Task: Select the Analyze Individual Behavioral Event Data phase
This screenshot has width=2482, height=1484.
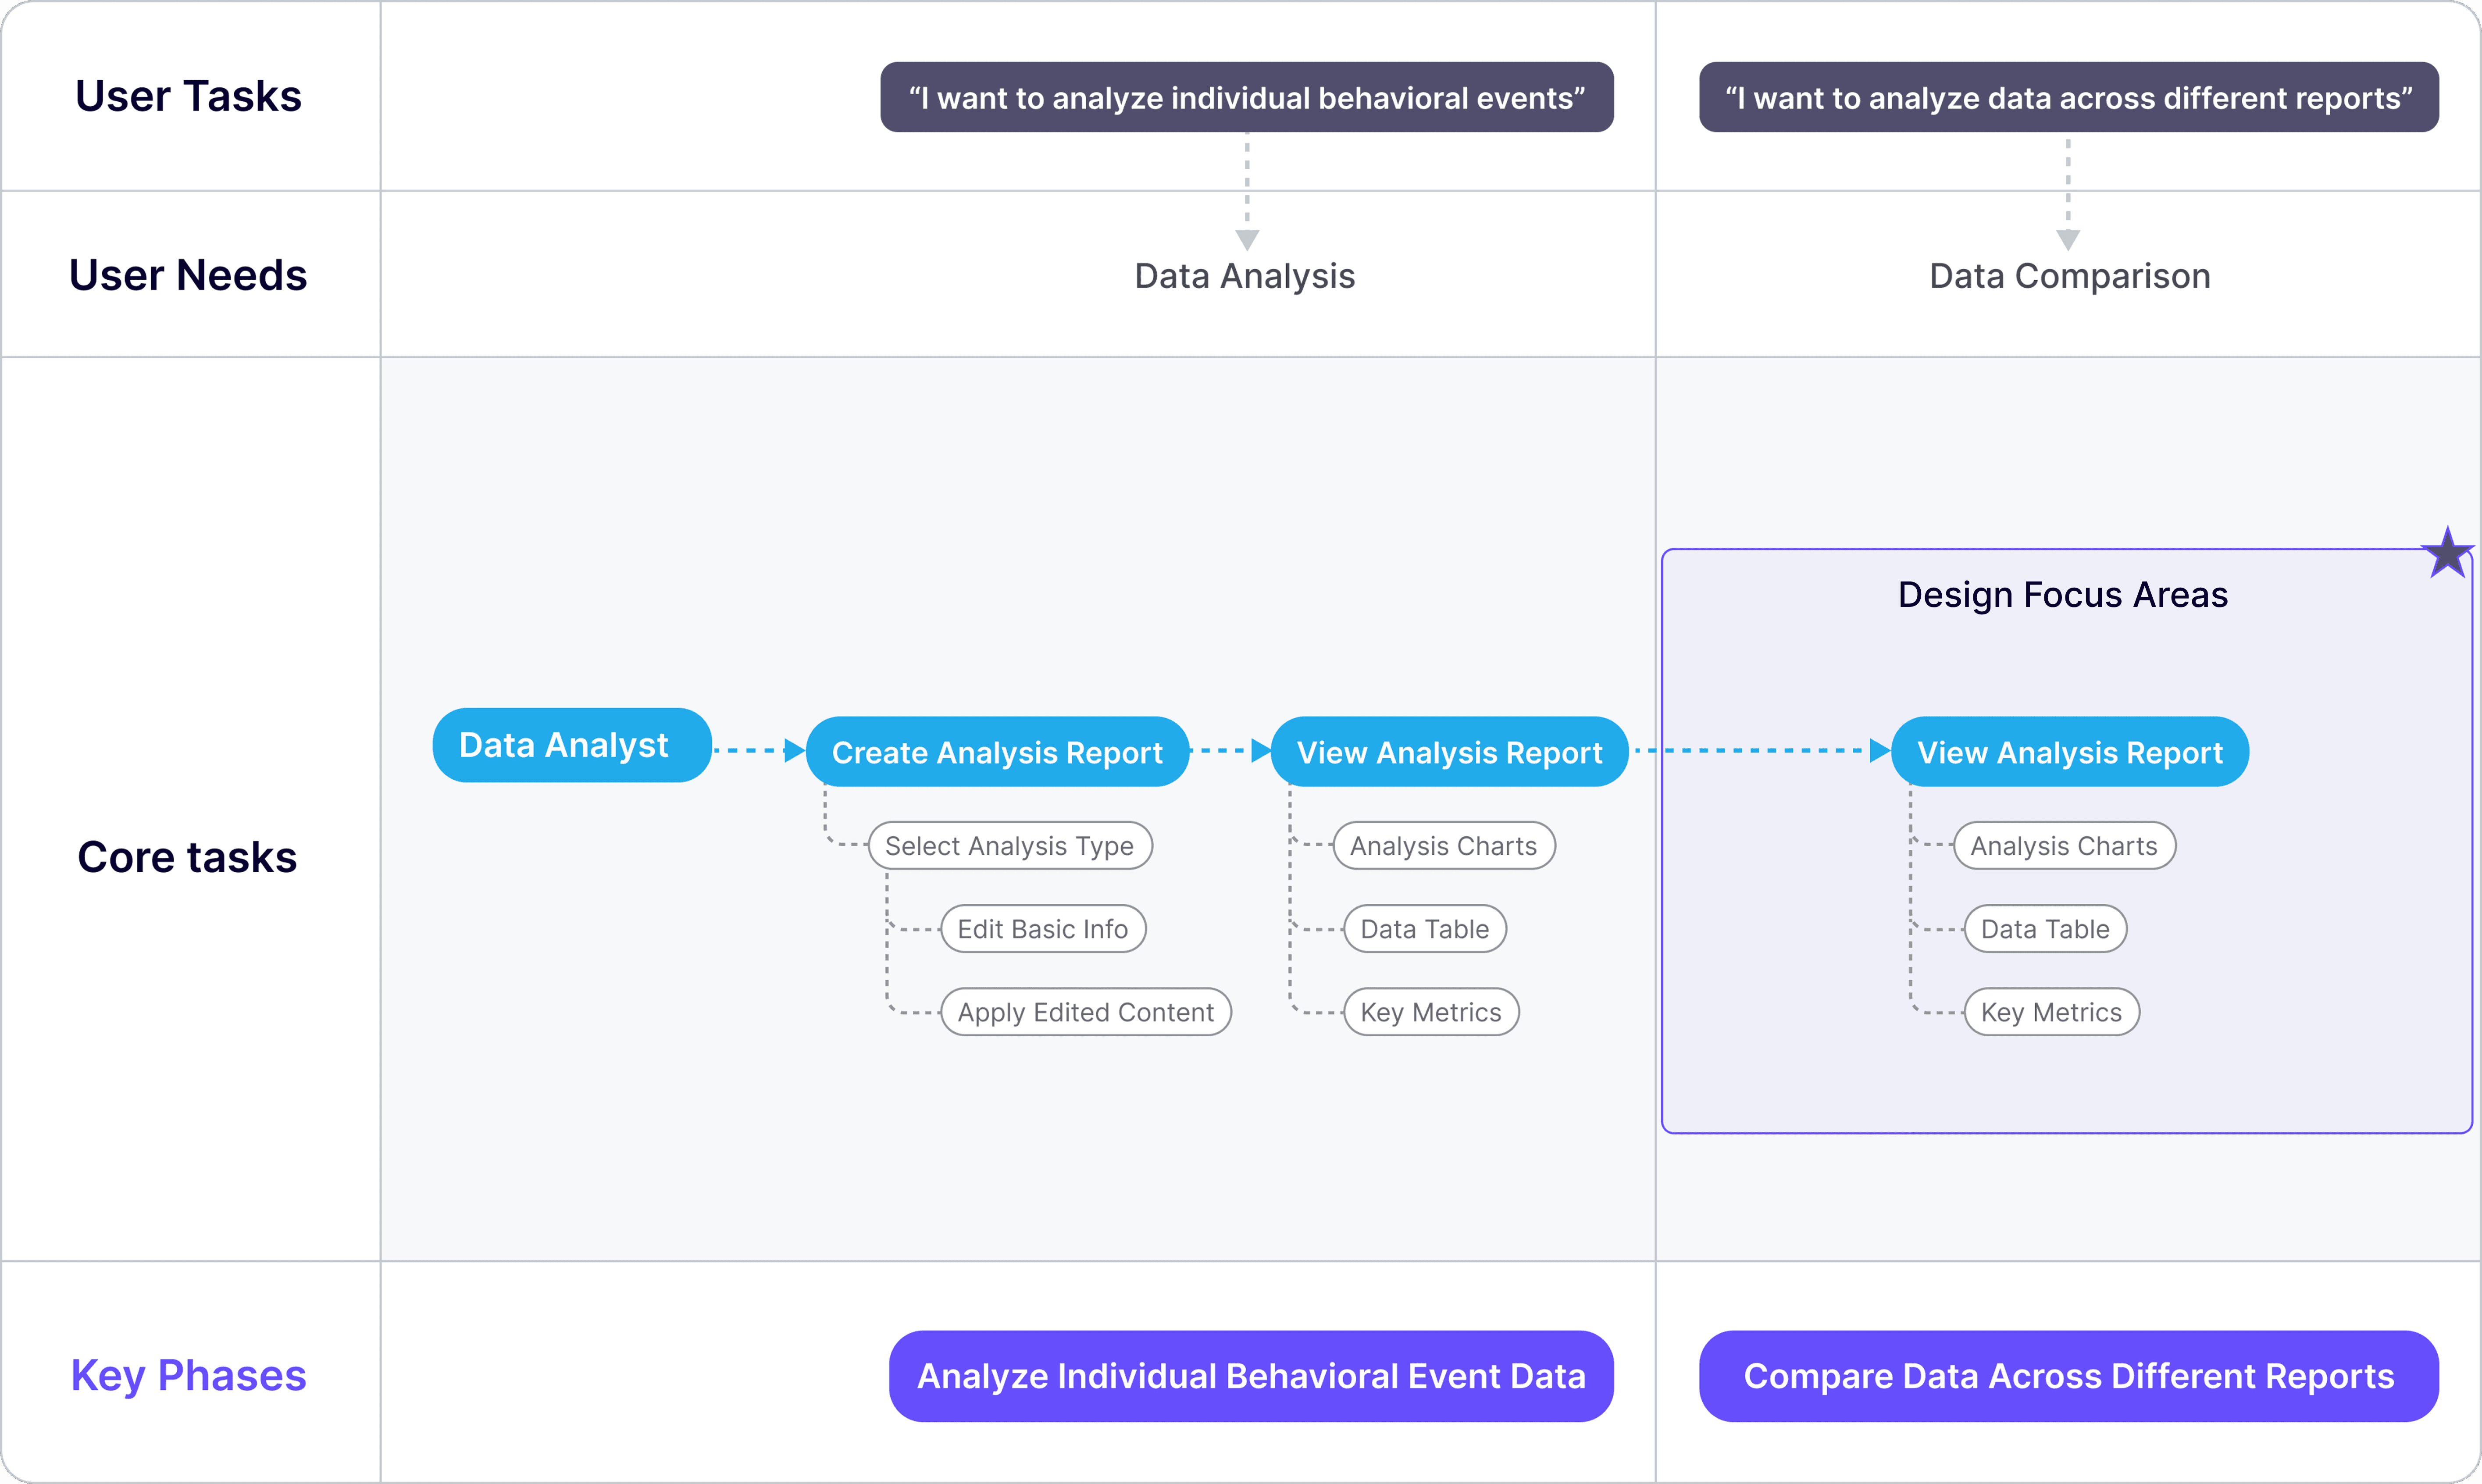Action: tap(1251, 1376)
